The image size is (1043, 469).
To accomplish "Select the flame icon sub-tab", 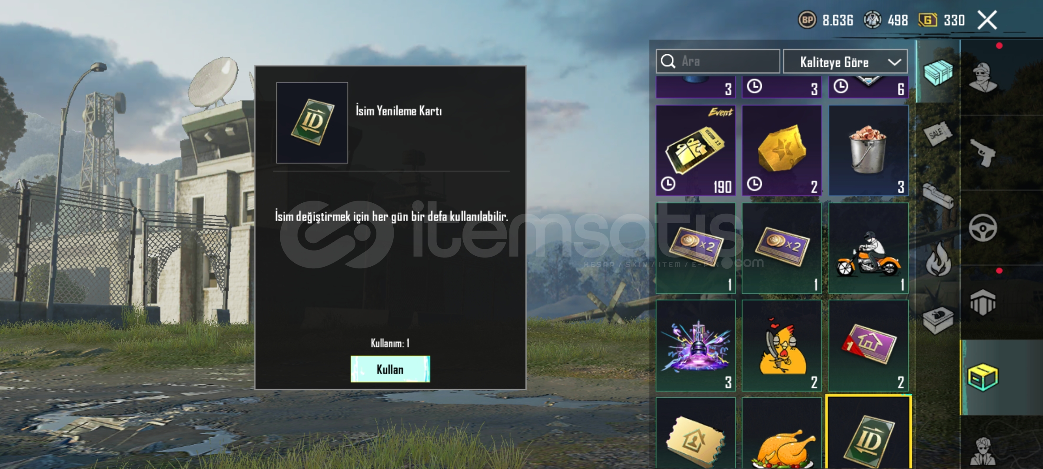I will pyautogui.click(x=938, y=259).
